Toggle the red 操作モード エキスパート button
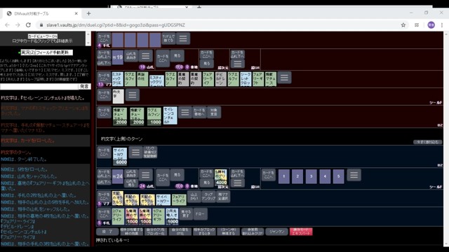Screen dimensions: 449x252 [301, 232]
